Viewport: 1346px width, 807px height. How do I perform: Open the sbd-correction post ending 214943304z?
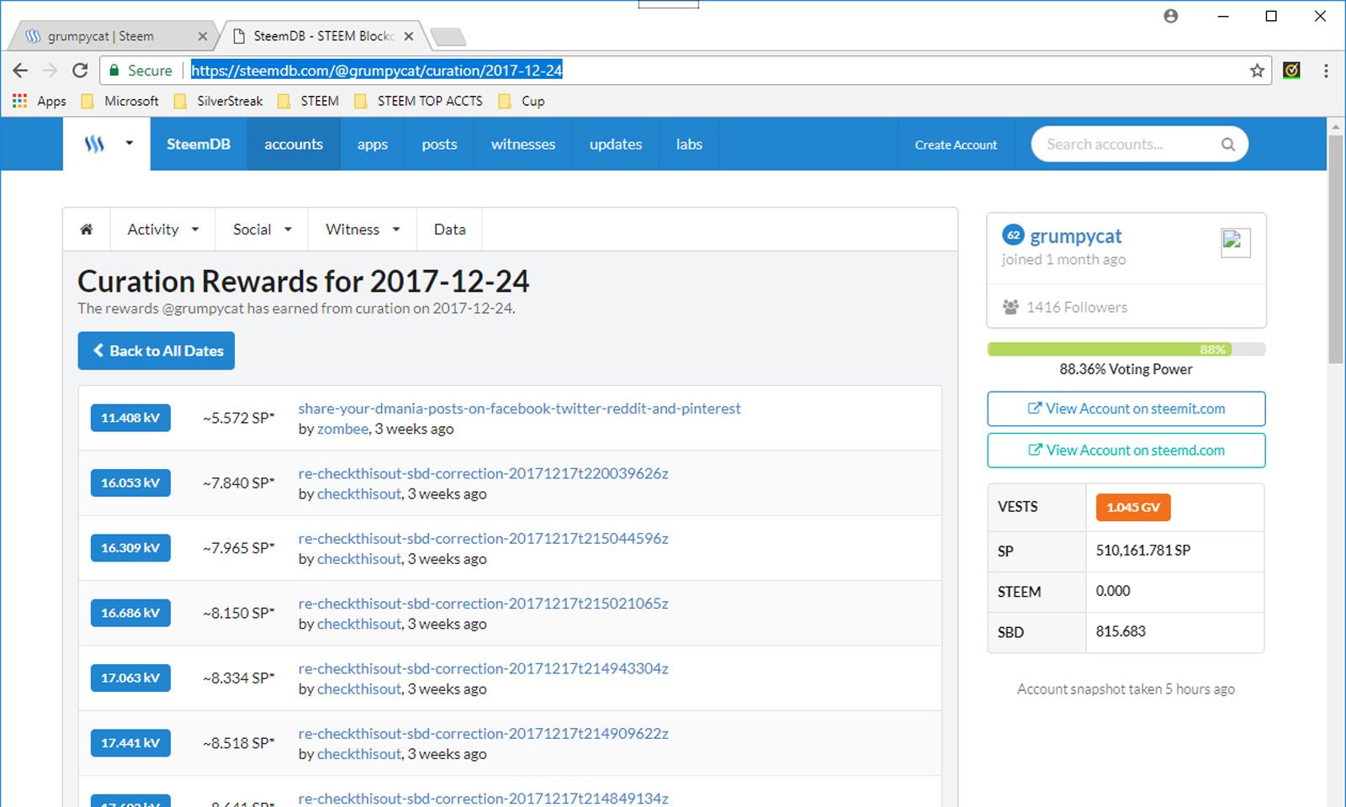point(483,668)
